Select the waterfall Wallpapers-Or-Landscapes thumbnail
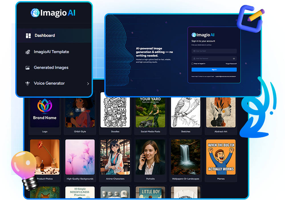Screen dimensions: 285x200 tap(186, 157)
